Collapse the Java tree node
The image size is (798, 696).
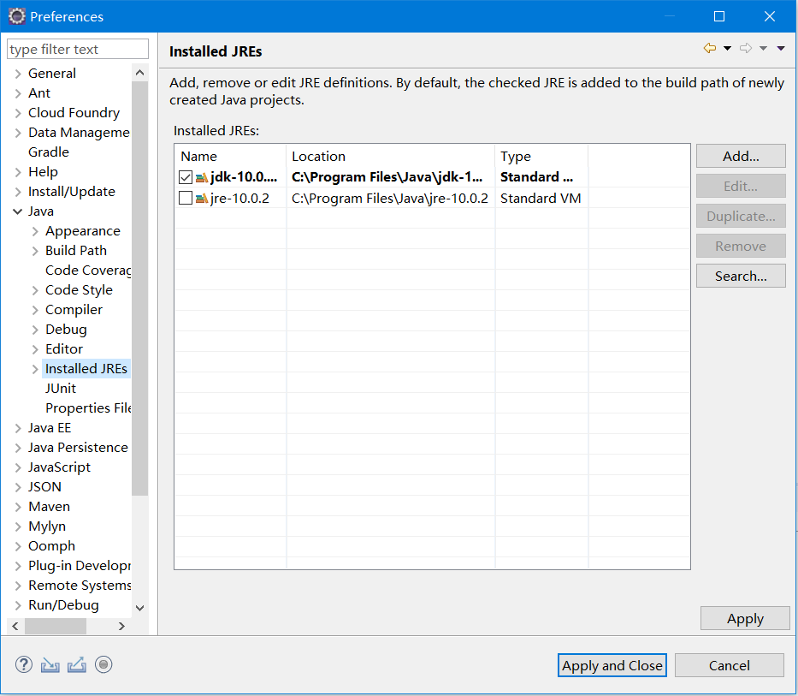(x=19, y=211)
